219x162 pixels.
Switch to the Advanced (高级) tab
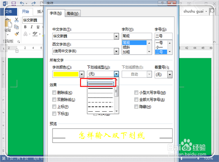coord(73,14)
